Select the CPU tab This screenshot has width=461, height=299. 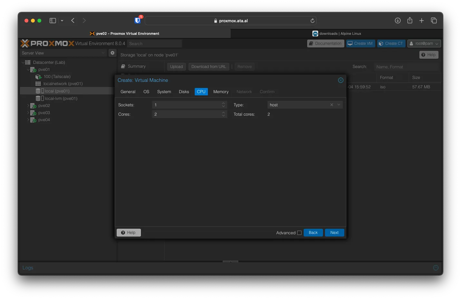coord(201,92)
